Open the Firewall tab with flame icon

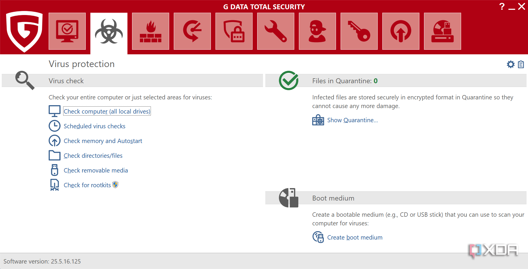151,31
